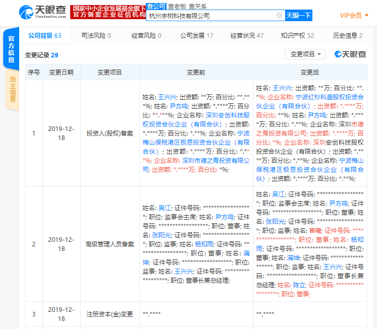377x329 pixels.
Task: Click the 王兴兴 link in row 1 变更后
Action: [x=282, y=88]
